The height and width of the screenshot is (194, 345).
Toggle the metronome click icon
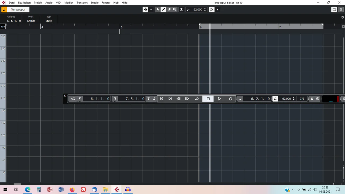pos(312,99)
